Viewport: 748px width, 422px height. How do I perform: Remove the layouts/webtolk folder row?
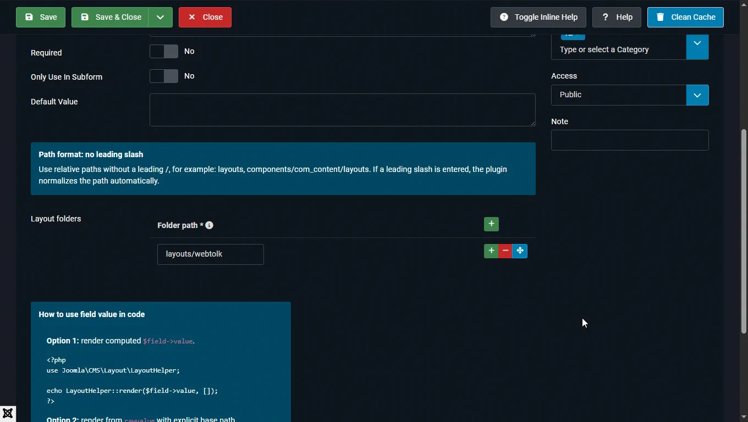point(505,251)
